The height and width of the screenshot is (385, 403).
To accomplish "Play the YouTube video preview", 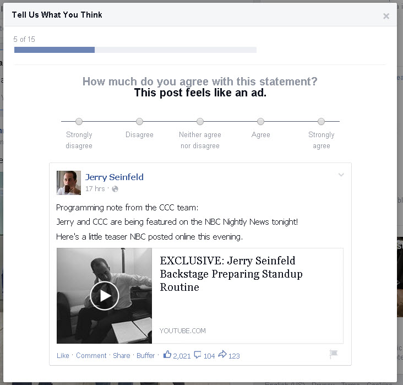I will (105, 296).
